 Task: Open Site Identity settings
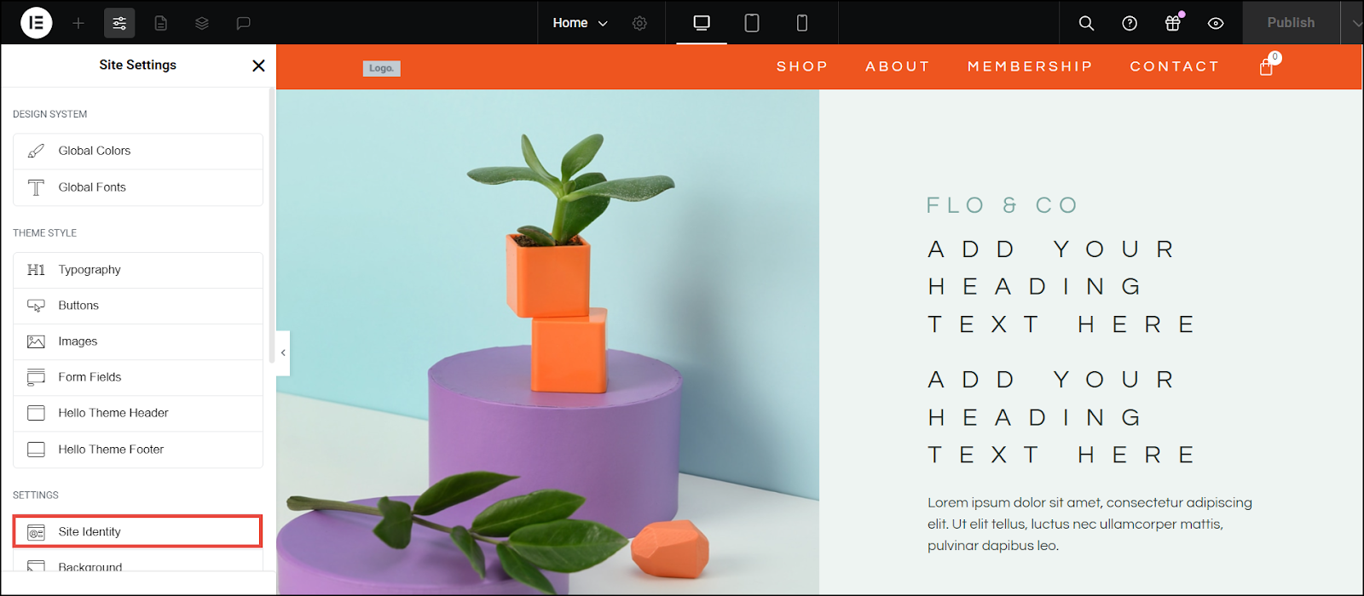[138, 531]
